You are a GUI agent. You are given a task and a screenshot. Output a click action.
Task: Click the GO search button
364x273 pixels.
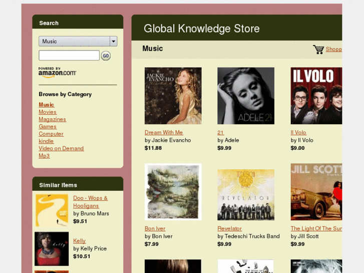[106, 56]
